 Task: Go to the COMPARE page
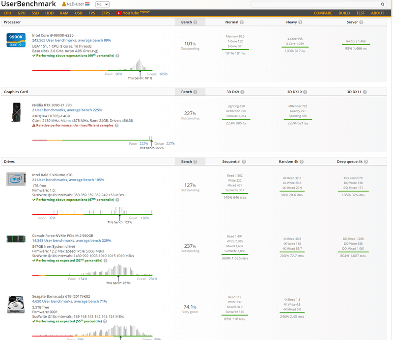click(323, 13)
